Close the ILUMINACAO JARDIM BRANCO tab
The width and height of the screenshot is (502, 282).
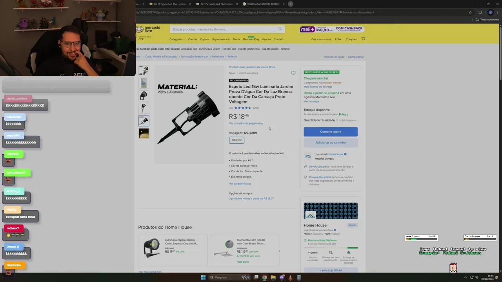[x=283, y=4]
